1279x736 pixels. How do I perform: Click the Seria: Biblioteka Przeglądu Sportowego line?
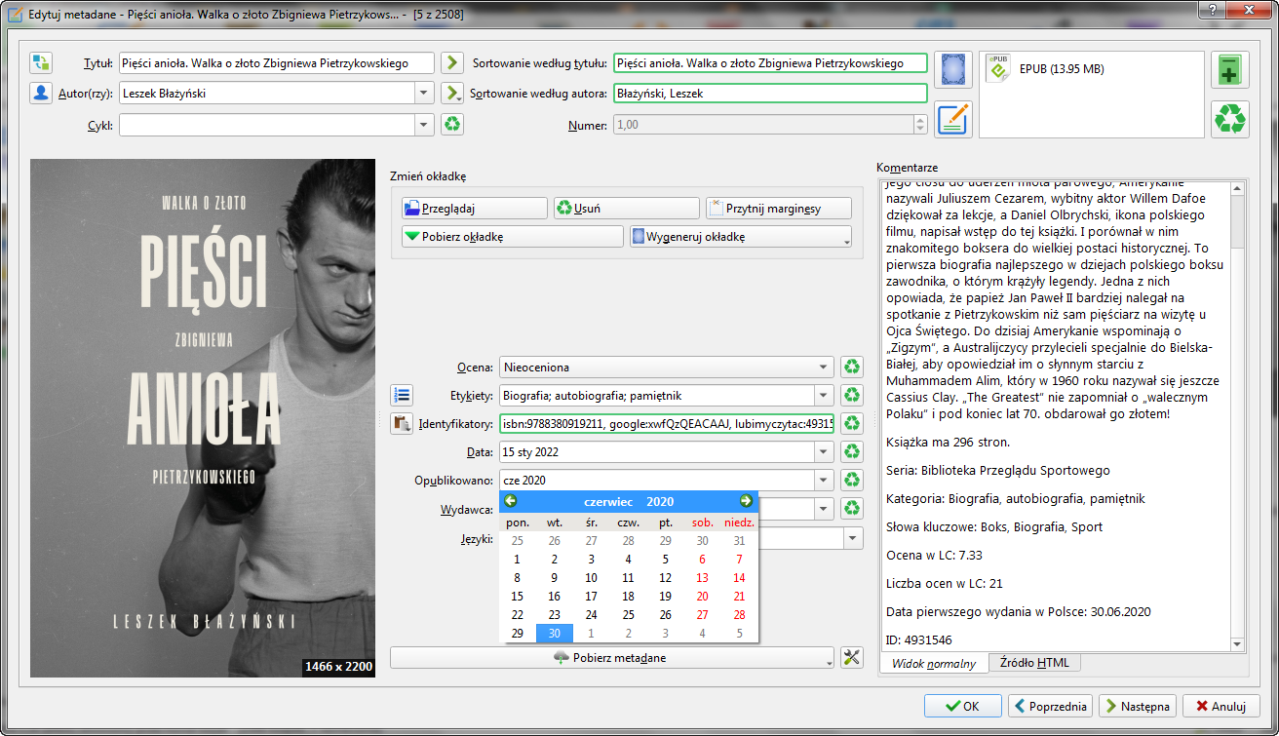(x=998, y=471)
